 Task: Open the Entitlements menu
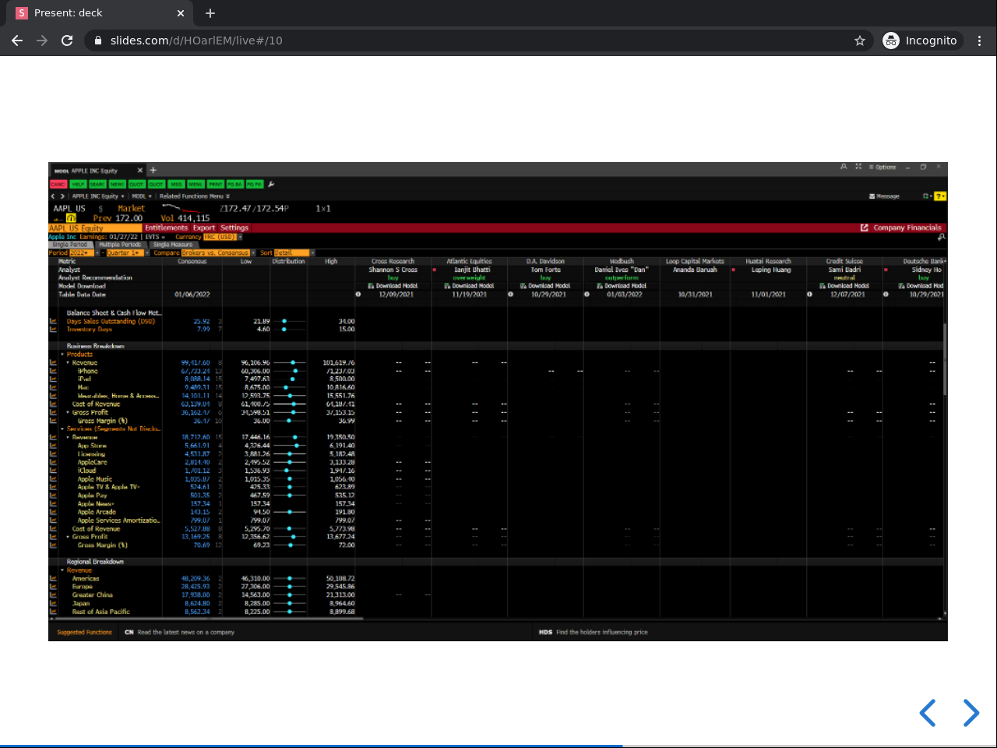coord(166,228)
